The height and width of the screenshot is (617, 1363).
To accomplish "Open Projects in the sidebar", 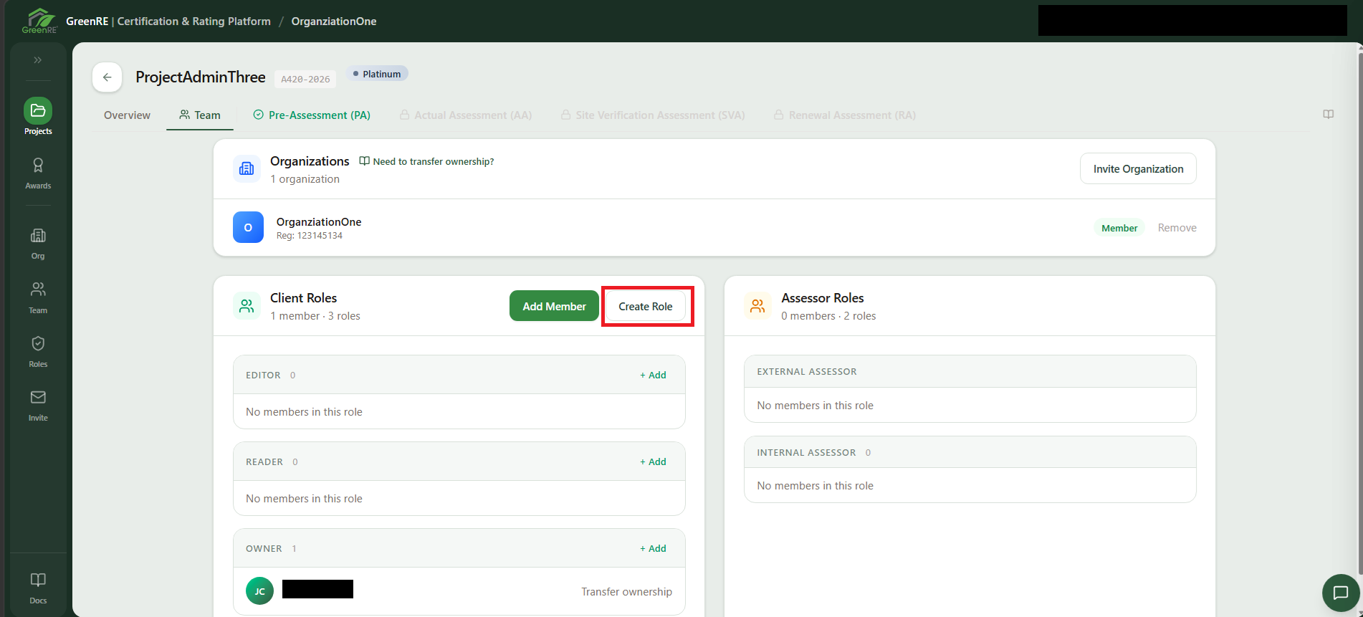I will tap(38, 117).
